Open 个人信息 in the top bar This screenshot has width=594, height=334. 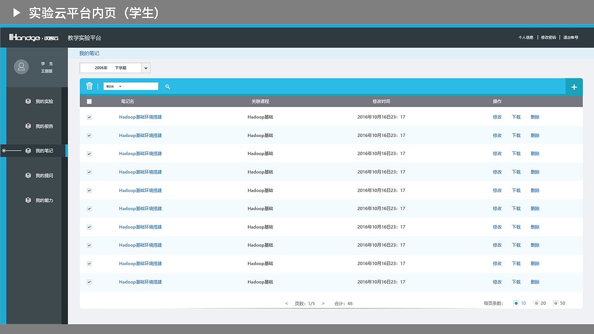coord(526,38)
